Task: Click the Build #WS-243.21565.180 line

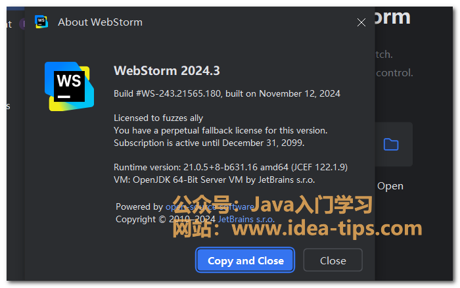Action: tap(227, 93)
